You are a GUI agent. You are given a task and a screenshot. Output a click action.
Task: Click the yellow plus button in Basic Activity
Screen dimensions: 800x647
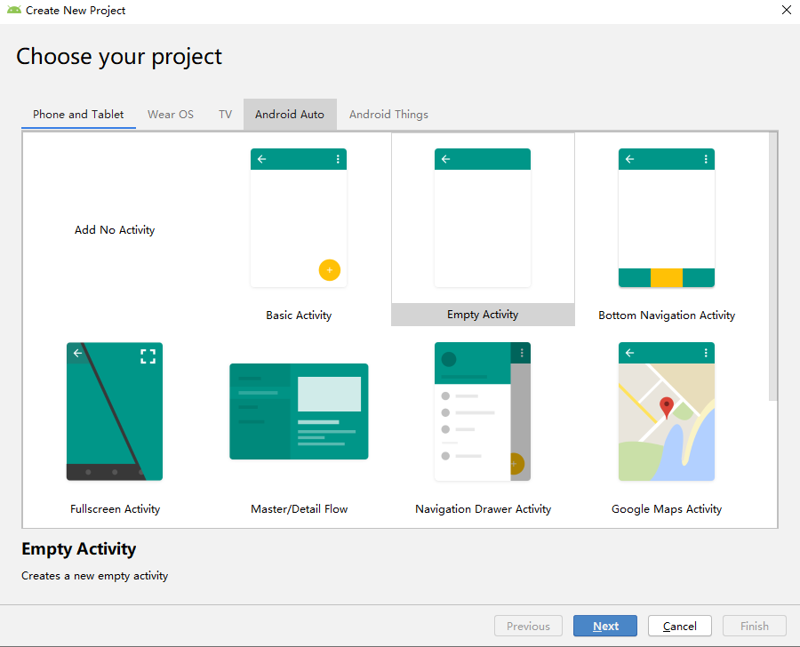tap(330, 270)
